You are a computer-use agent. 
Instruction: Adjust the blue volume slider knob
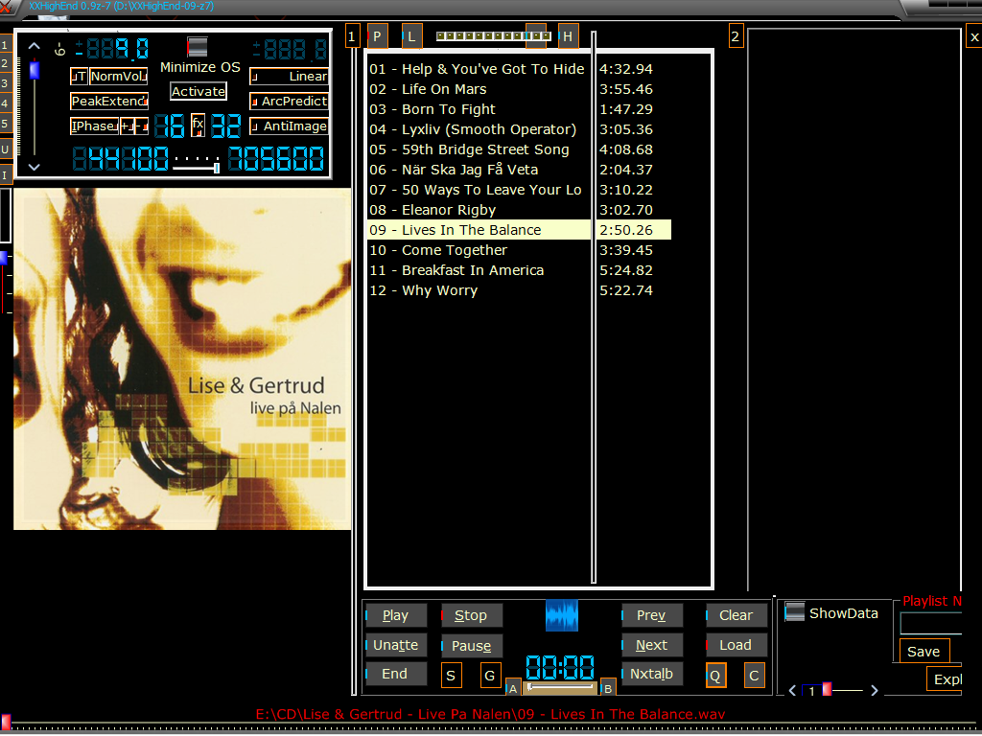click(35, 70)
